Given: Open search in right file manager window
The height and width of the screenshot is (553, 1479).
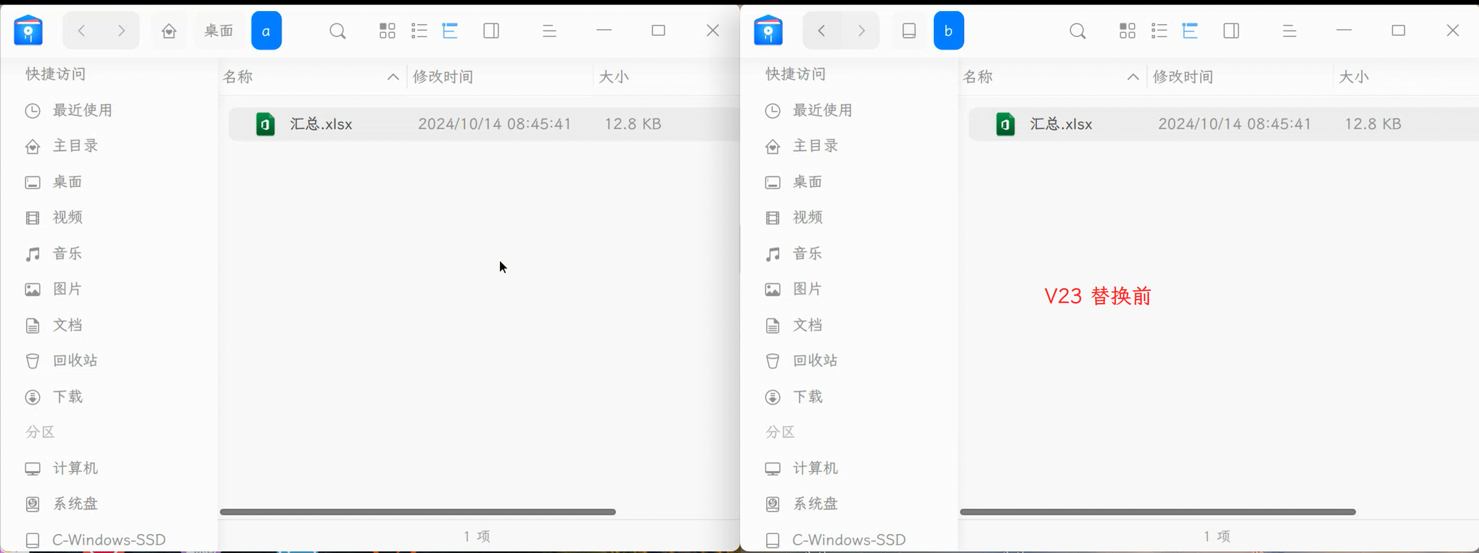Looking at the screenshot, I should pos(1077,31).
